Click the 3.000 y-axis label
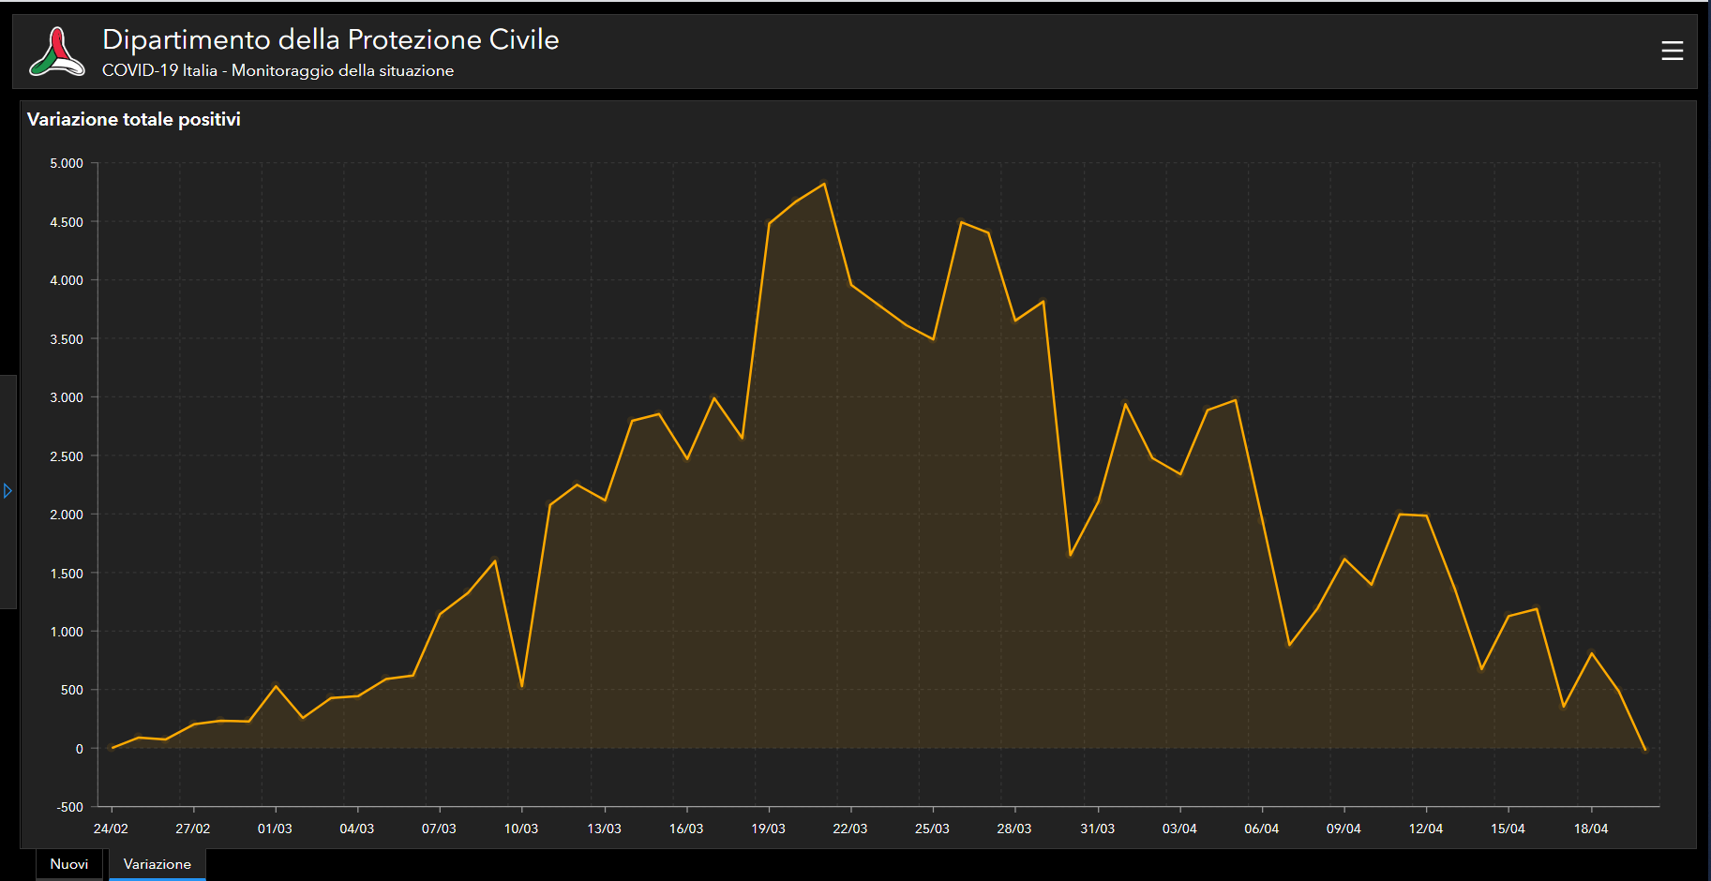The image size is (1711, 881). tap(67, 397)
